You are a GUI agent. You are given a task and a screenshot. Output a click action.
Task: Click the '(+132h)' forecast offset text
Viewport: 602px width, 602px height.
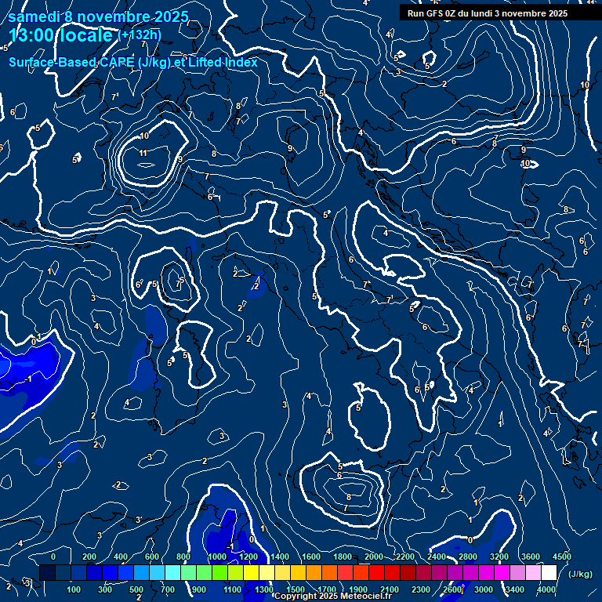click(x=140, y=35)
